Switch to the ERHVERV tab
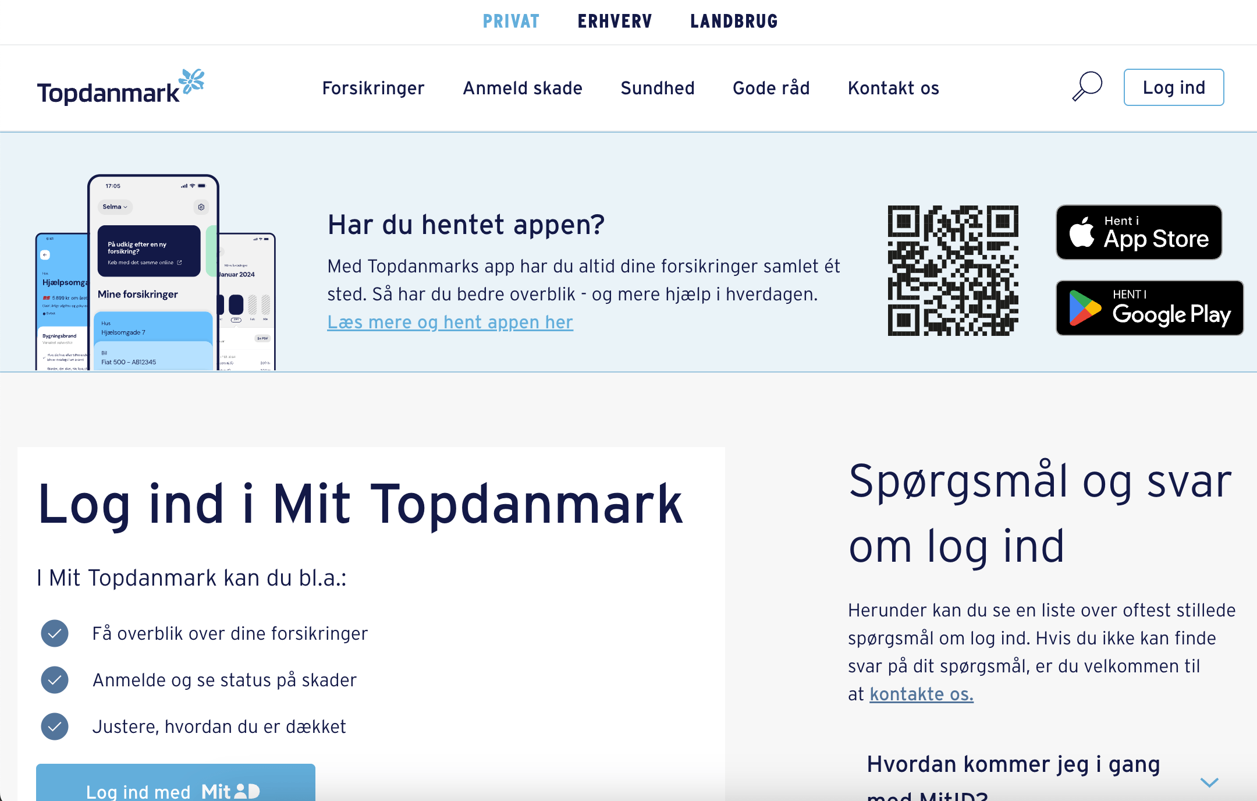This screenshot has width=1257, height=801. pos(615,22)
